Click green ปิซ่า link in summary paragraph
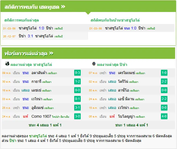The height and width of the screenshot is (149, 177). [13, 141]
